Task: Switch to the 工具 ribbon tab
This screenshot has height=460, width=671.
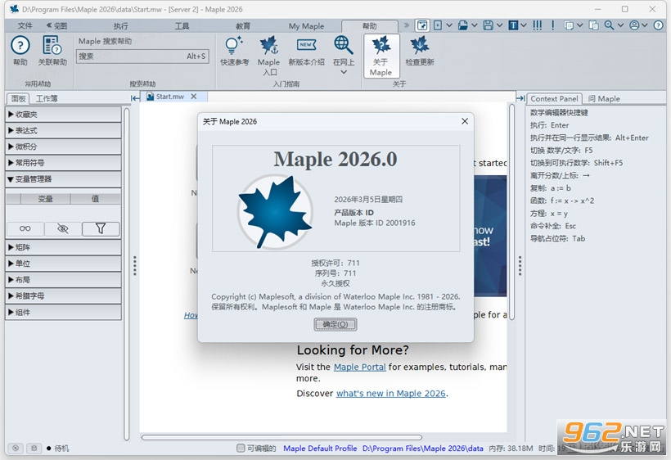Action: (182, 26)
